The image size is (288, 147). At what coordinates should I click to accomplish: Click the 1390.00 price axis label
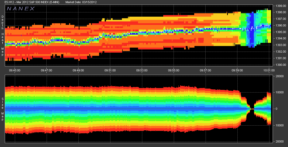click(x=281, y=65)
